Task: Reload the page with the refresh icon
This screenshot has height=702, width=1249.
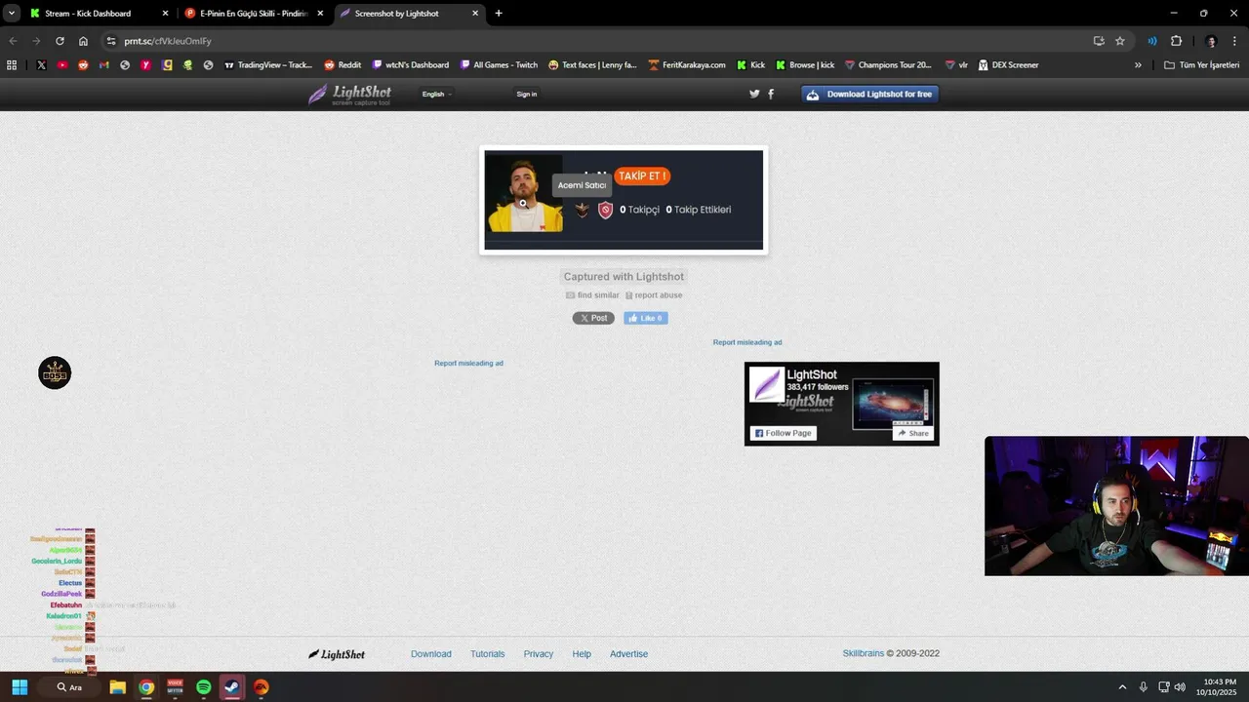Action: [x=60, y=41]
